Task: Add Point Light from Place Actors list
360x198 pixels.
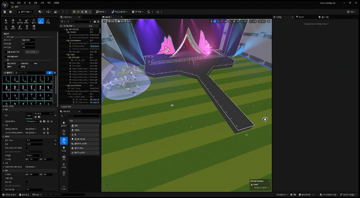Action: click(x=85, y=139)
